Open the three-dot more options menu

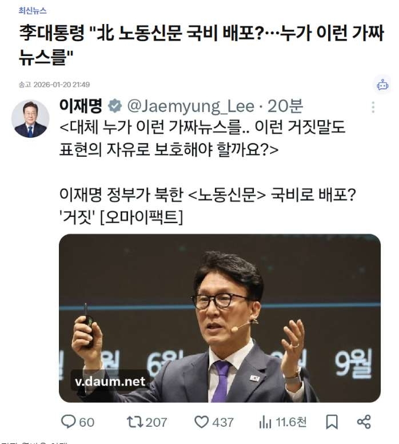click(373, 108)
